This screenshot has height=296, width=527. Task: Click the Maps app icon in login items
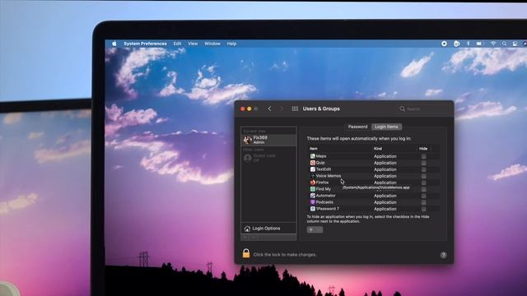pyautogui.click(x=313, y=156)
